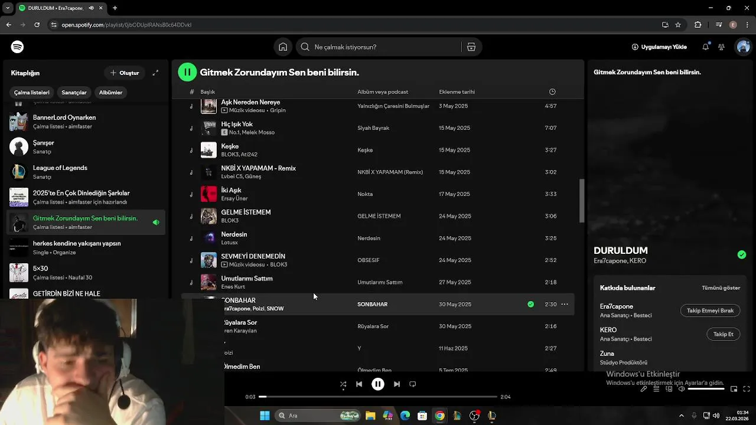Select the 'NKBİ X YAPAMAM - Remix' track title
The width and height of the screenshot is (756, 425).
pos(258,168)
